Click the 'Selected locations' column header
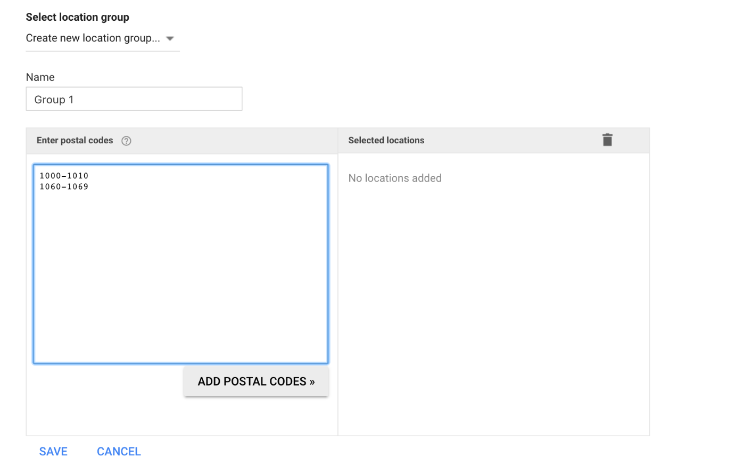 click(386, 141)
